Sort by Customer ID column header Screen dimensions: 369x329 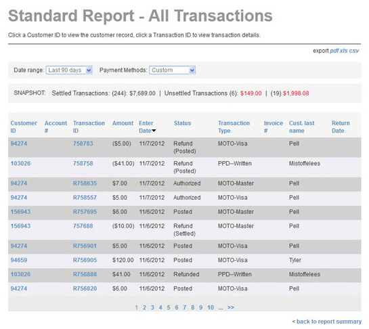click(x=24, y=127)
